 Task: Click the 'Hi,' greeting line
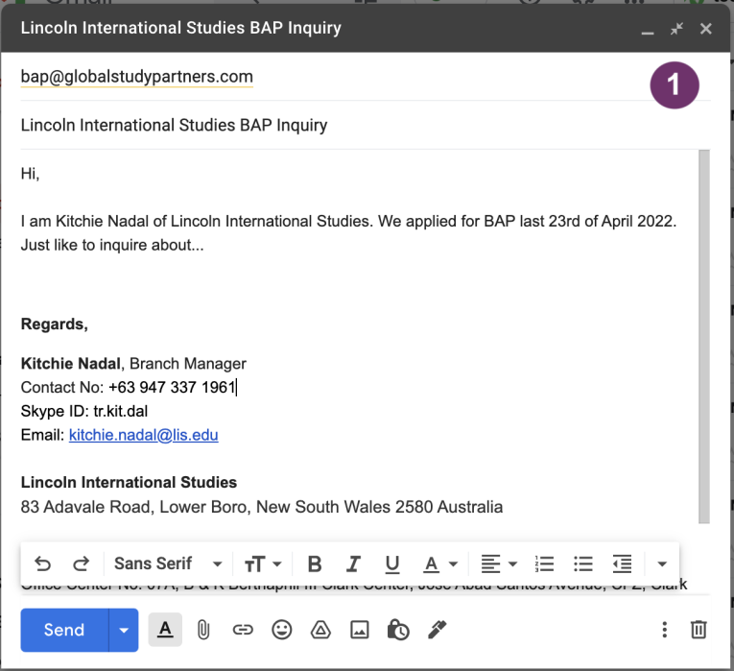pyautogui.click(x=30, y=174)
